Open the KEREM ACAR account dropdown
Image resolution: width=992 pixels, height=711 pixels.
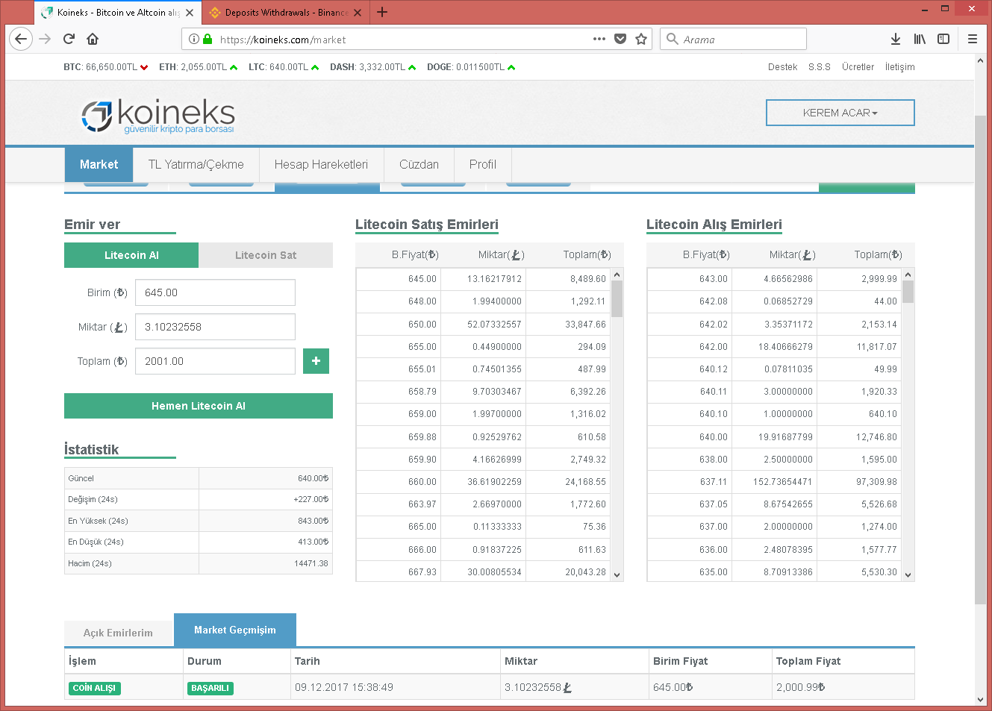click(840, 113)
